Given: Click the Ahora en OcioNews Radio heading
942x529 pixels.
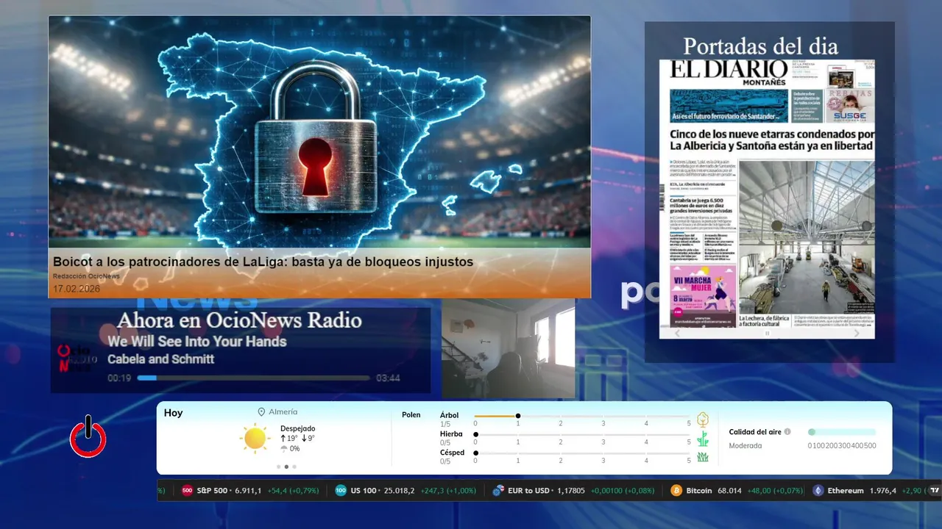Looking at the screenshot, I should pos(239,320).
